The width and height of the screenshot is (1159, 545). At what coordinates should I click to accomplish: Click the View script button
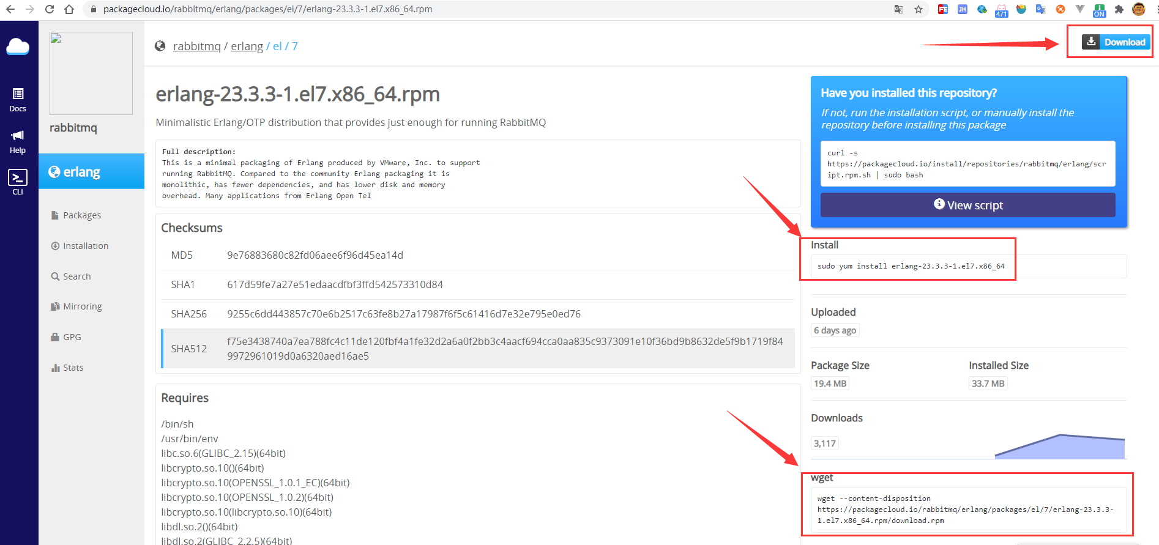pyautogui.click(x=967, y=205)
